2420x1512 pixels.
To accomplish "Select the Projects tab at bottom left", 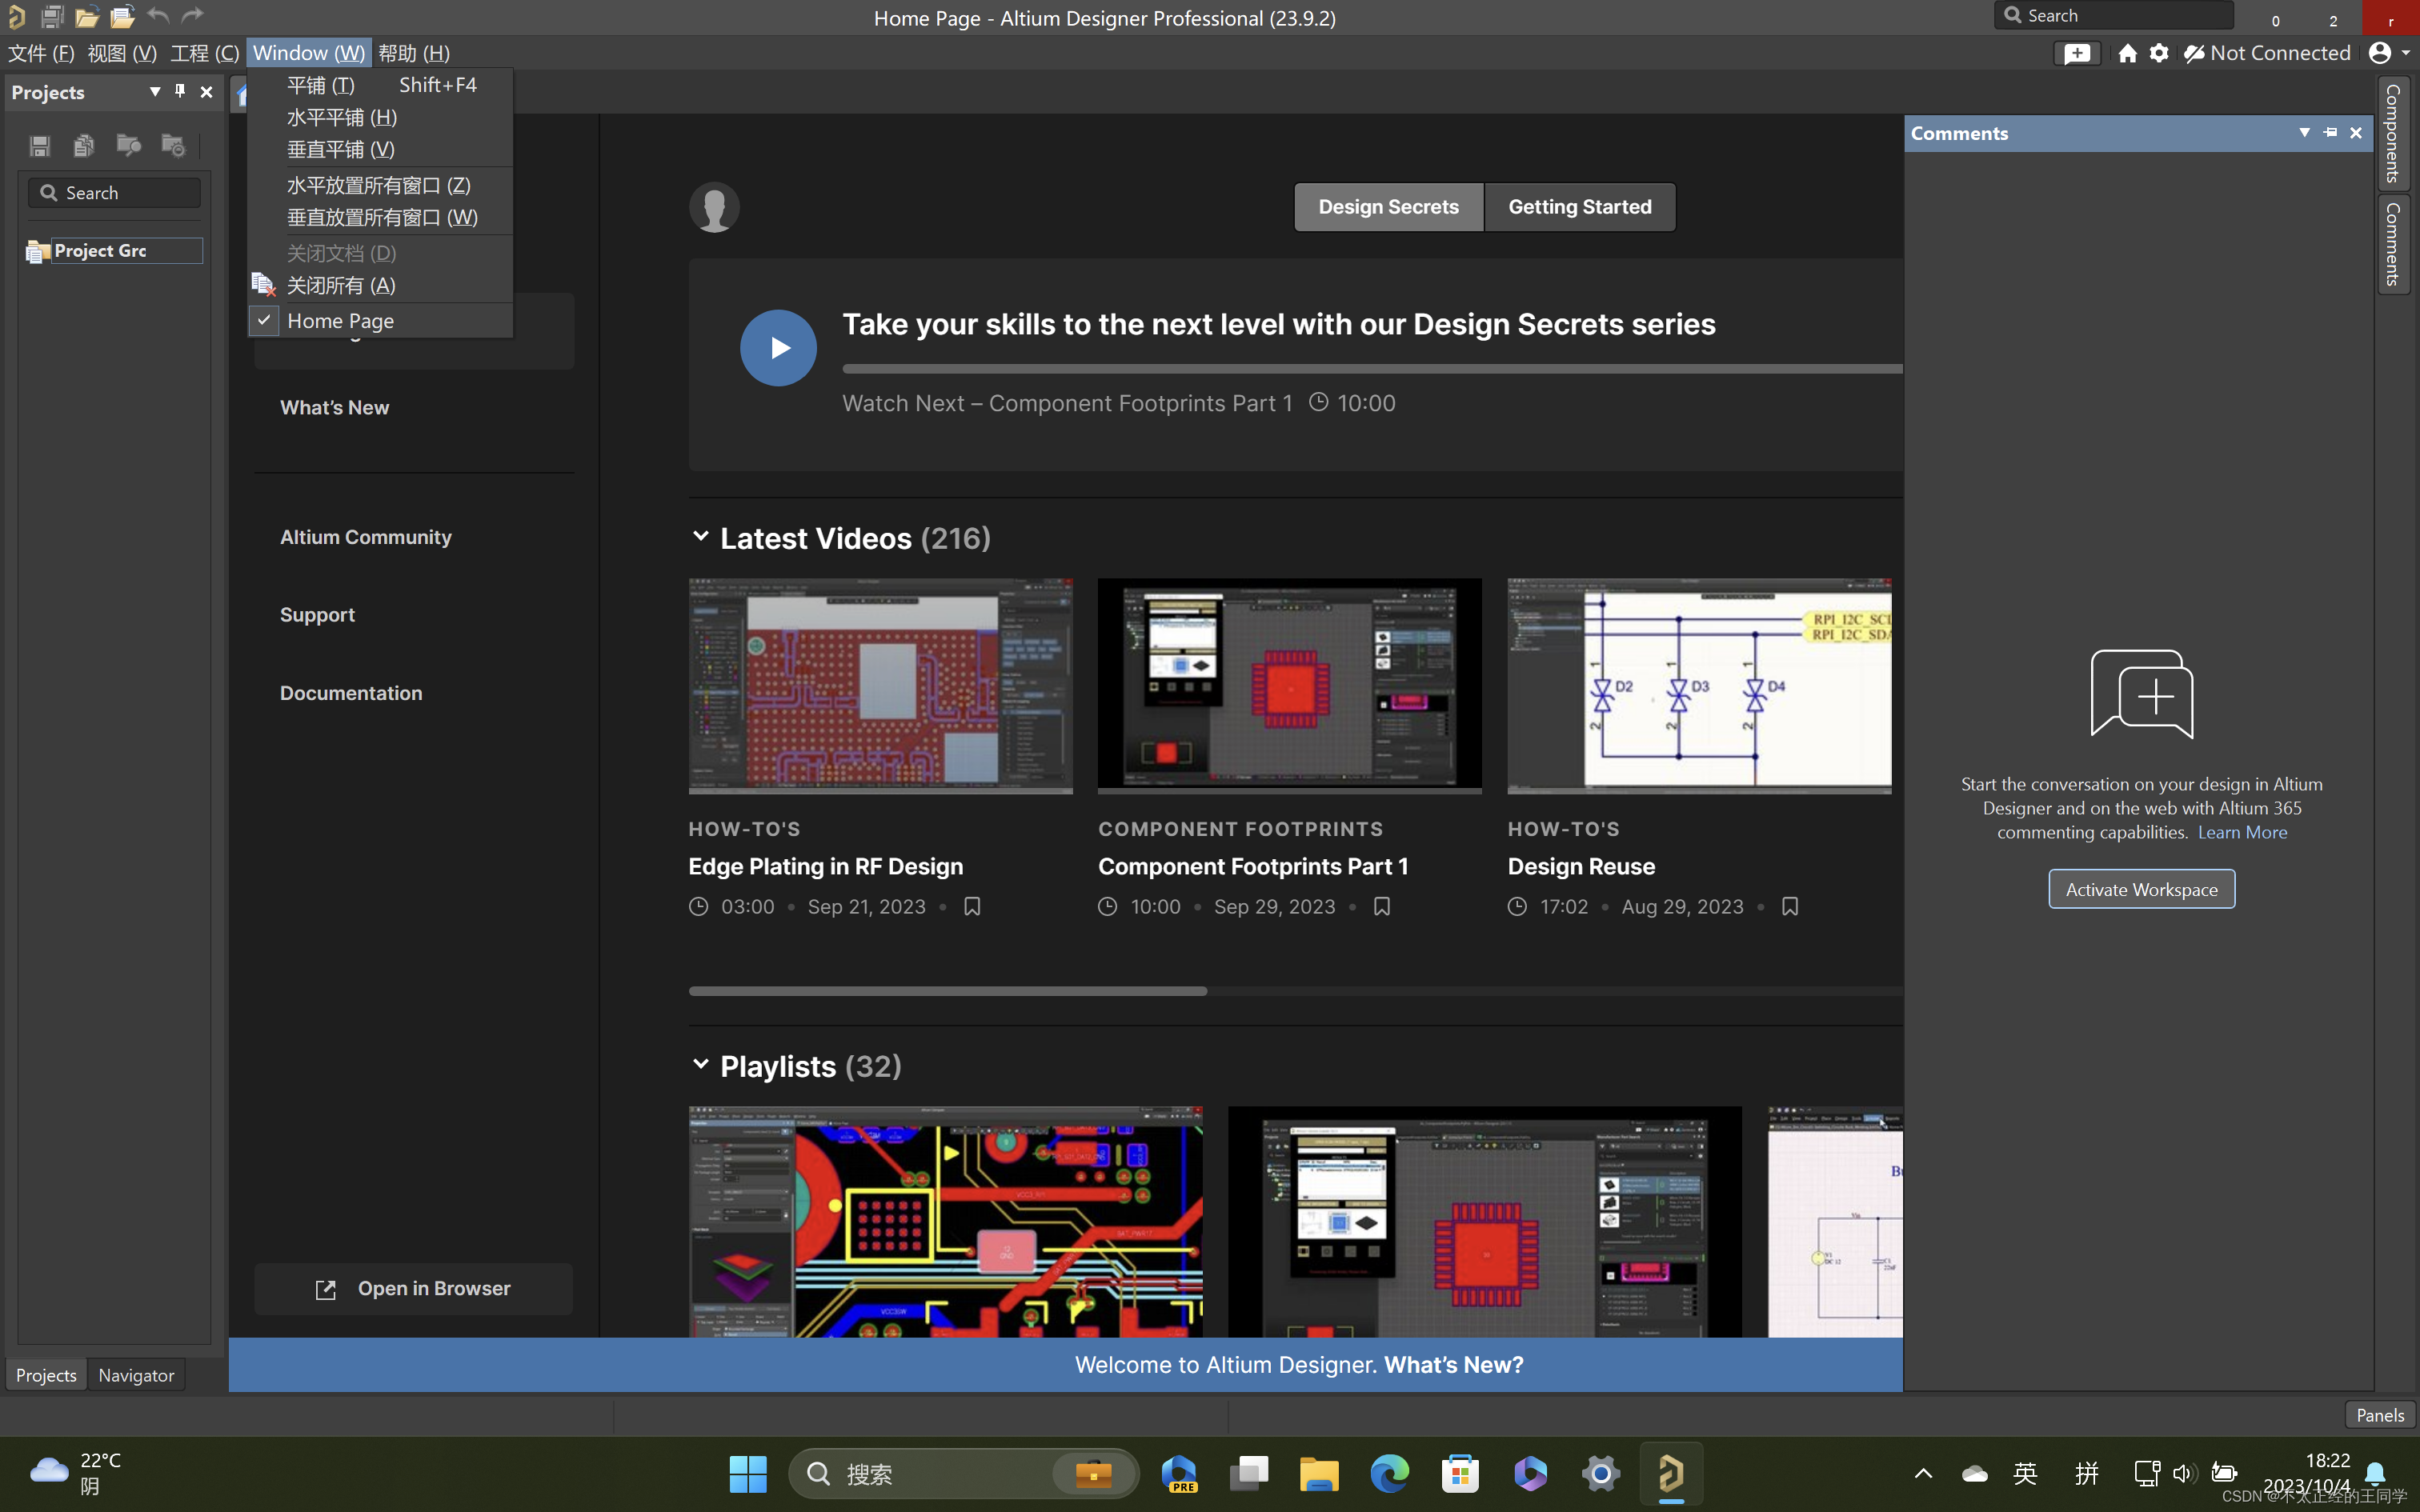I will pyautogui.click(x=46, y=1375).
